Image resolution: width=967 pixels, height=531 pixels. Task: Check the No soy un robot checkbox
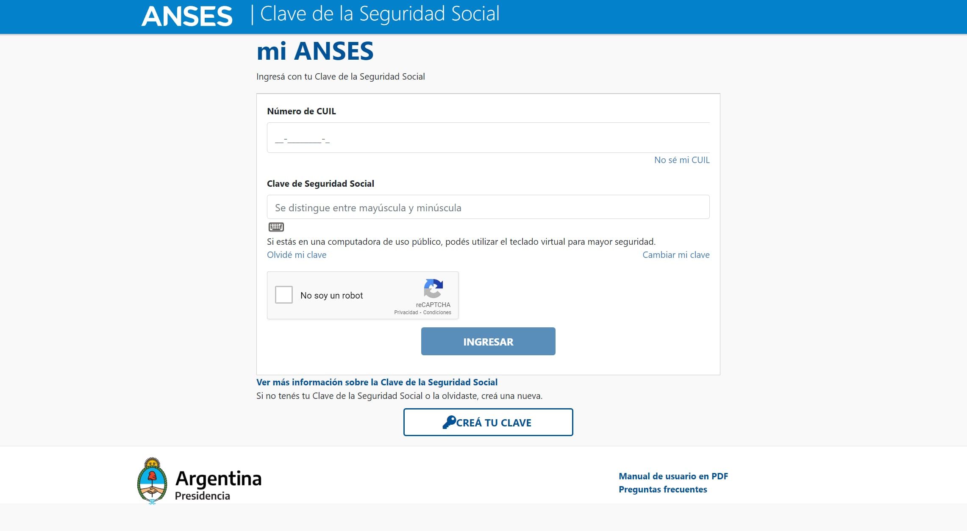[x=284, y=295]
